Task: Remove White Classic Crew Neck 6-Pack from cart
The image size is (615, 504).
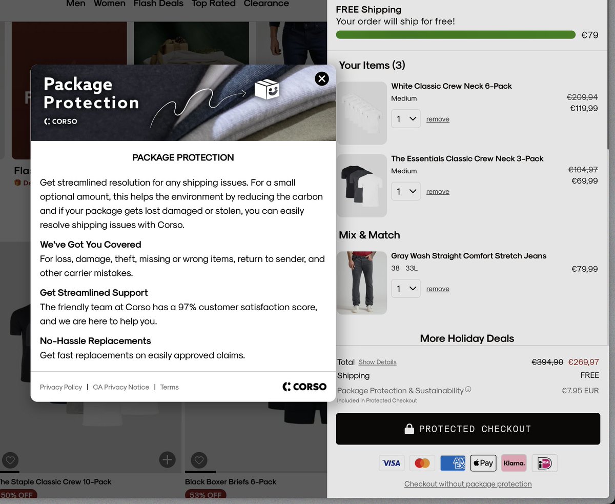Action: point(438,119)
